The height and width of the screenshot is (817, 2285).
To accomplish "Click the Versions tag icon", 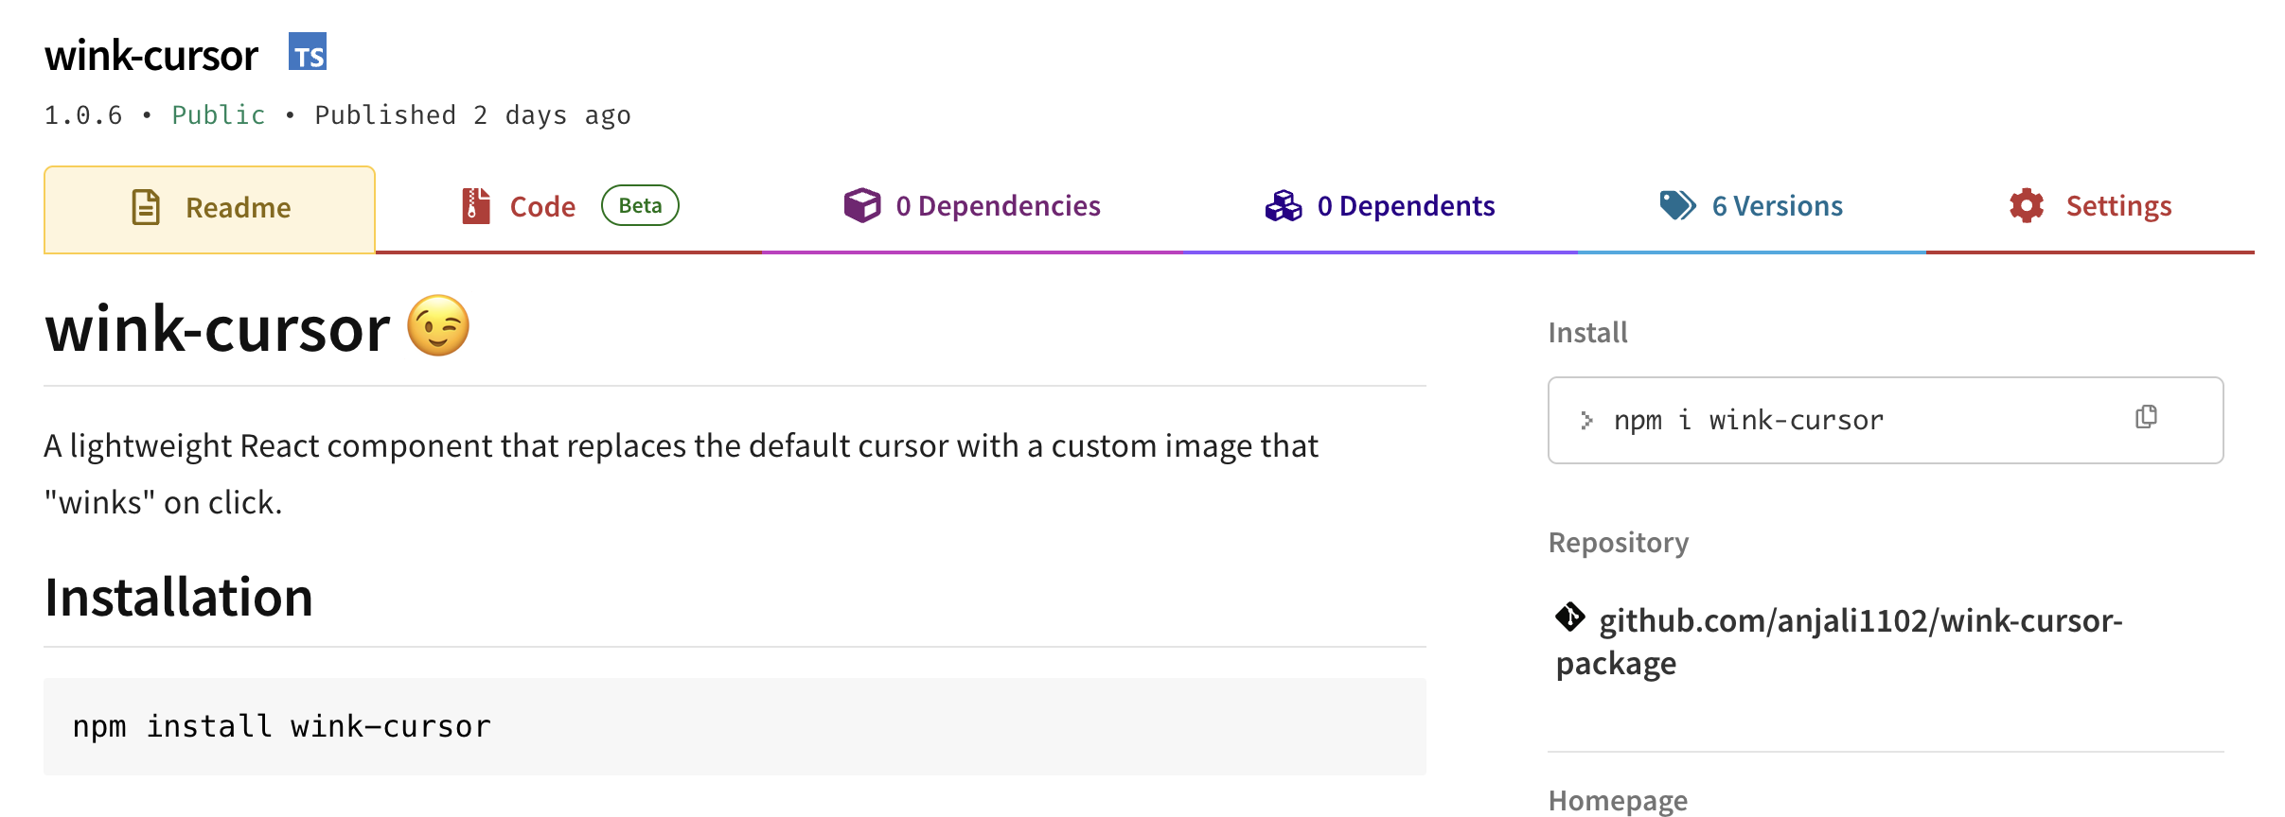I will pos(1675,204).
